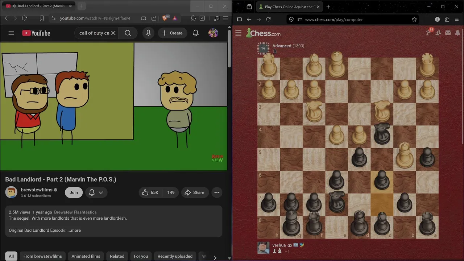Open a new tab in Firefox
The width and height of the screenshot is (464, 261).
coord(328,7)
